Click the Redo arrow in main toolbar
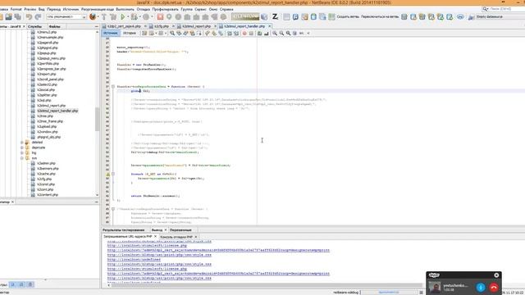Screen dimensions: 525x295 38,16
